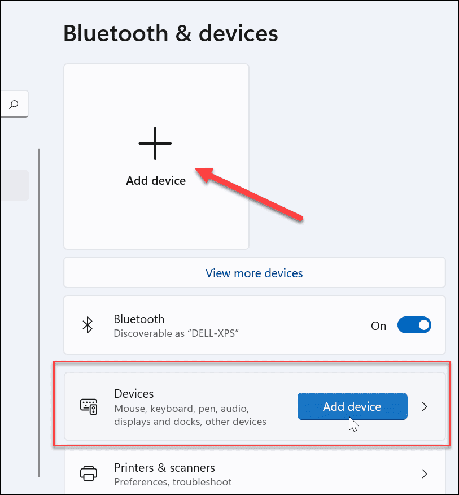This screenshot has width=459, height=495.
Task: Click the Bluetooth symbol icon
Action: (x=88, y=325)
